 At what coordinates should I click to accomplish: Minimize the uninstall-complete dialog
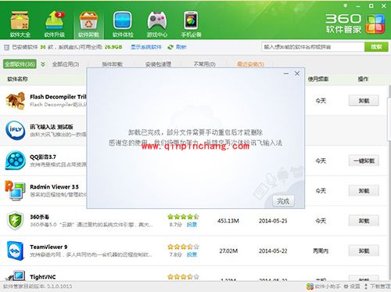pos(286,74)
